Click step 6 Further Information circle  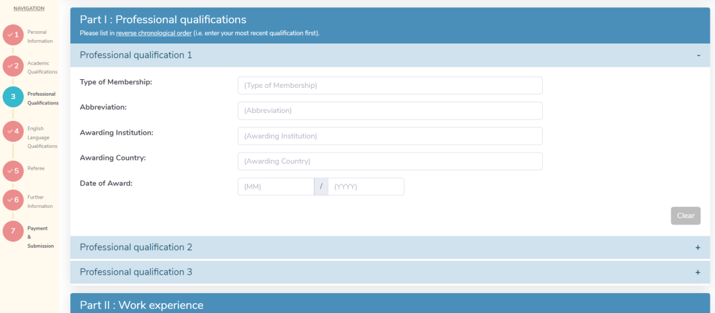[13, 200]
